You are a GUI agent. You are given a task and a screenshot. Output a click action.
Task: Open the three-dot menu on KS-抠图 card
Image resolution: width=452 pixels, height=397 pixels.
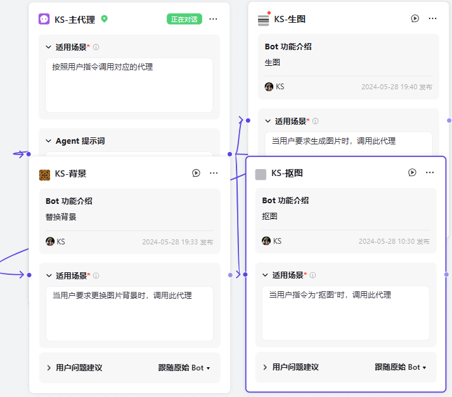(430, 172)
